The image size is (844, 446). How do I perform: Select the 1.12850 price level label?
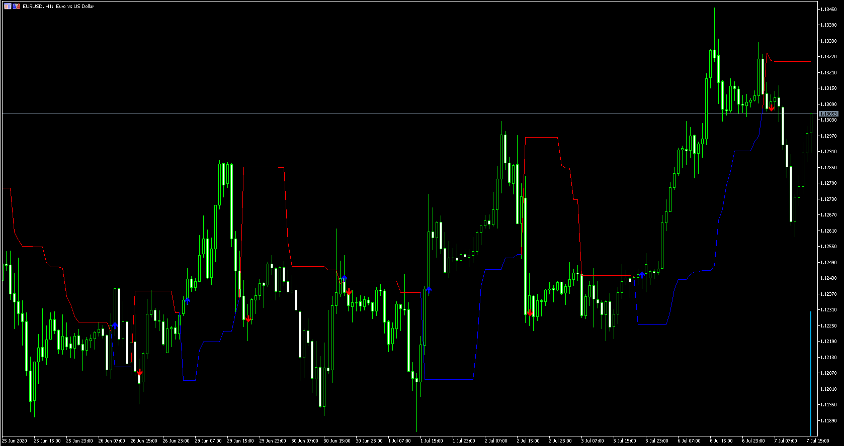[x=829, y=168]
